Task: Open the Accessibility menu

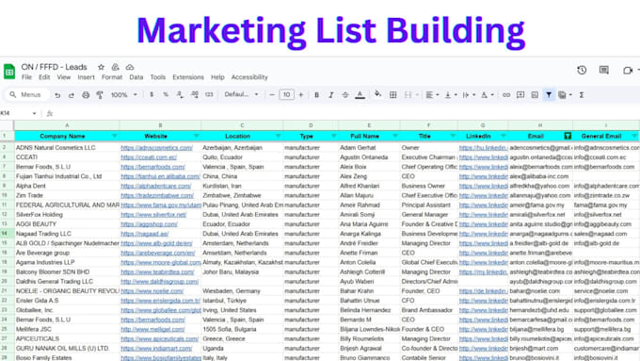Action: tap(249, 77)
